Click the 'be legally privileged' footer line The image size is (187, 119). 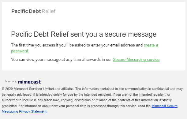click(x=17, y=95)
